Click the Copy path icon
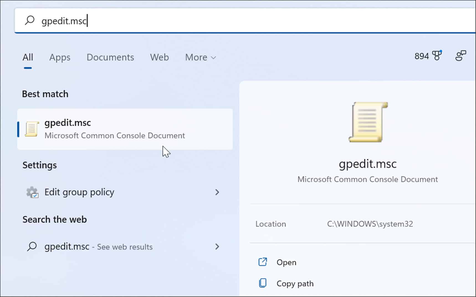Viewport: 476px width, 297px height. click(x=262, y=283)
